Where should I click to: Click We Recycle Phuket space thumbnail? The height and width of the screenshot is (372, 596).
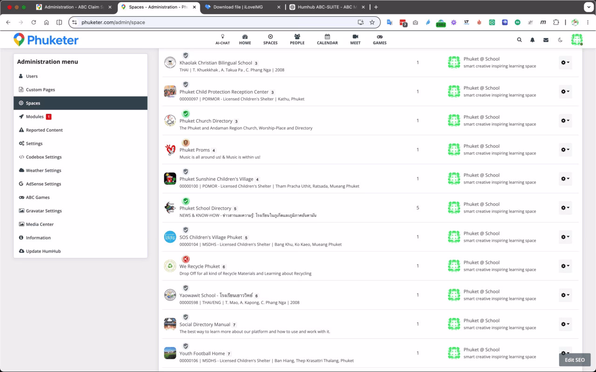point(170,266)
